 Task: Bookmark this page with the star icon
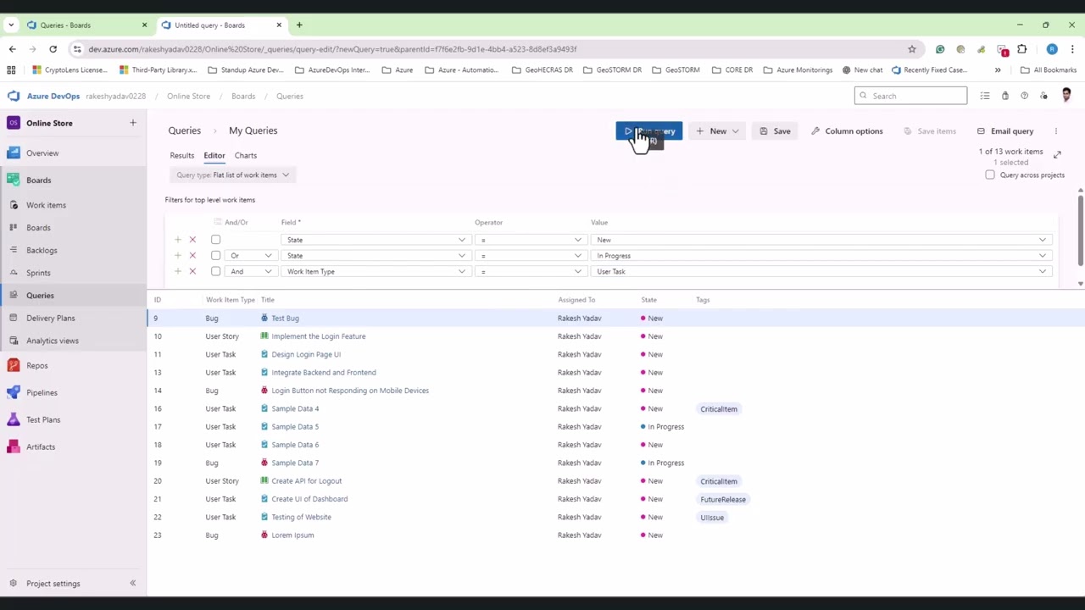coord(912,49)
